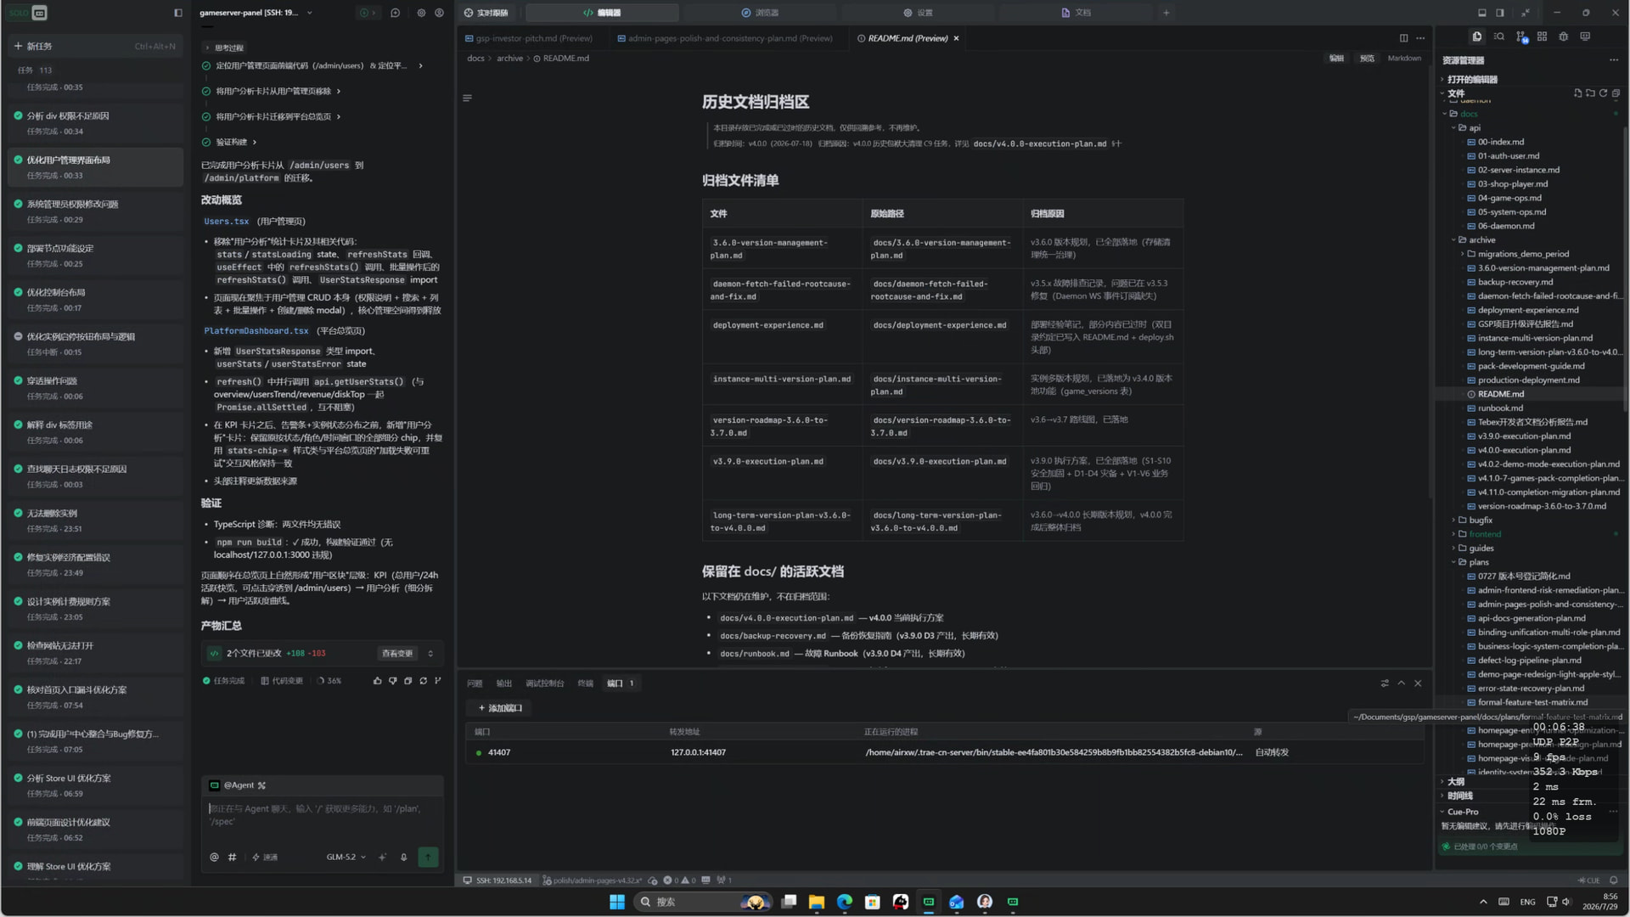Image resolution: width=1630 pixels, height=917 pixels.
Task: Click New Folder icon in 文件 section
Action: (x=1590, y=93)
